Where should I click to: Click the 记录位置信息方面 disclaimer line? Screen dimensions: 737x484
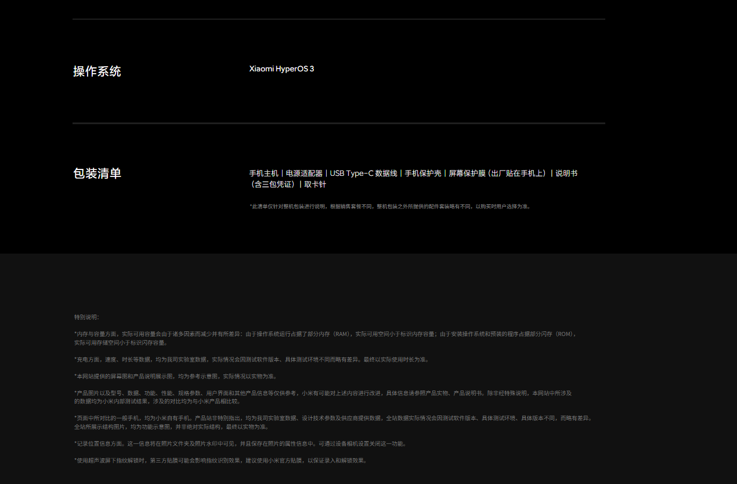click(240, 443)
